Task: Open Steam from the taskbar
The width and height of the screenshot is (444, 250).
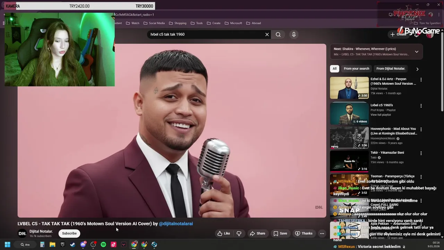Action: [x=72, y=244]
